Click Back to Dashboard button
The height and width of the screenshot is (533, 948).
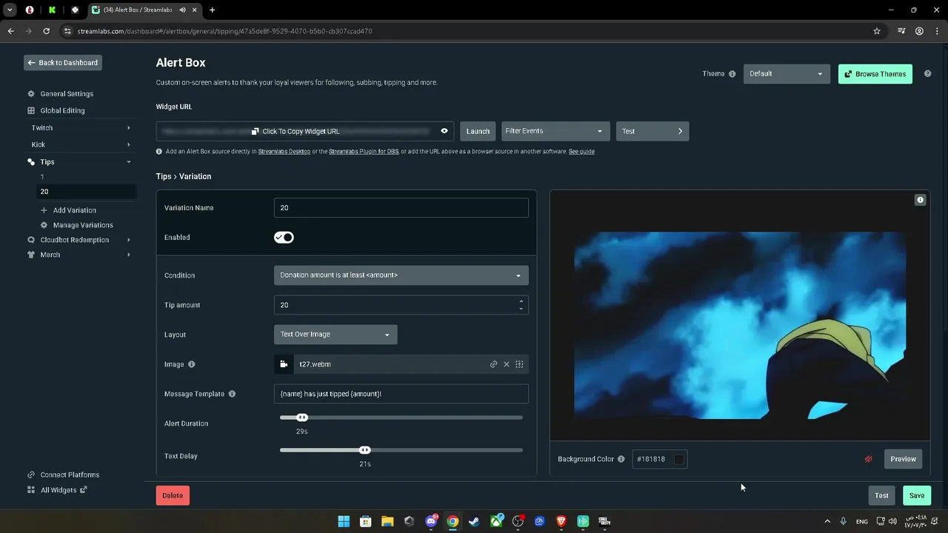pos(63,63)
